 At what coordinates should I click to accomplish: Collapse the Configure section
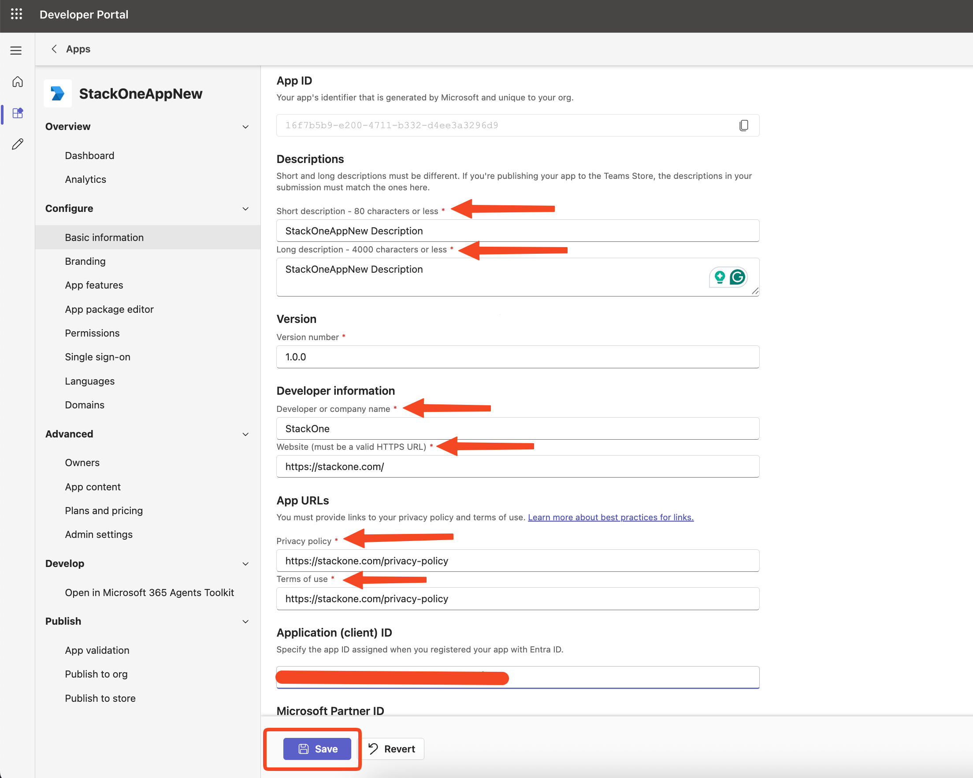[x=245, y=208]
